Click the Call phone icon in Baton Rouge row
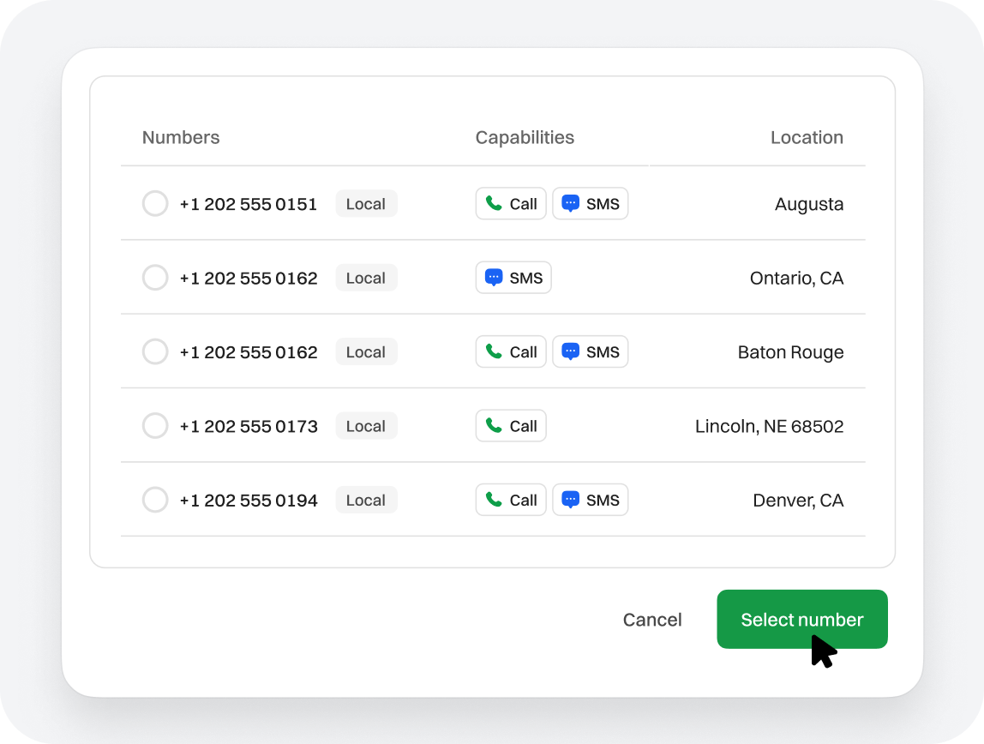The image size is (984, 744). pos(494,352)
